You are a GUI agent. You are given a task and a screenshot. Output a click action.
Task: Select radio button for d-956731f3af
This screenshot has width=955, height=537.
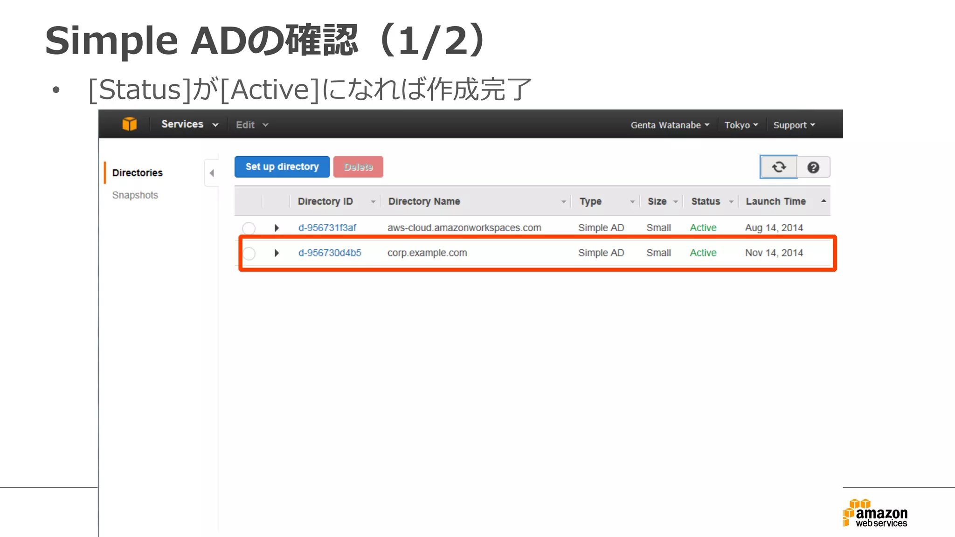click(x=249, y=228)
